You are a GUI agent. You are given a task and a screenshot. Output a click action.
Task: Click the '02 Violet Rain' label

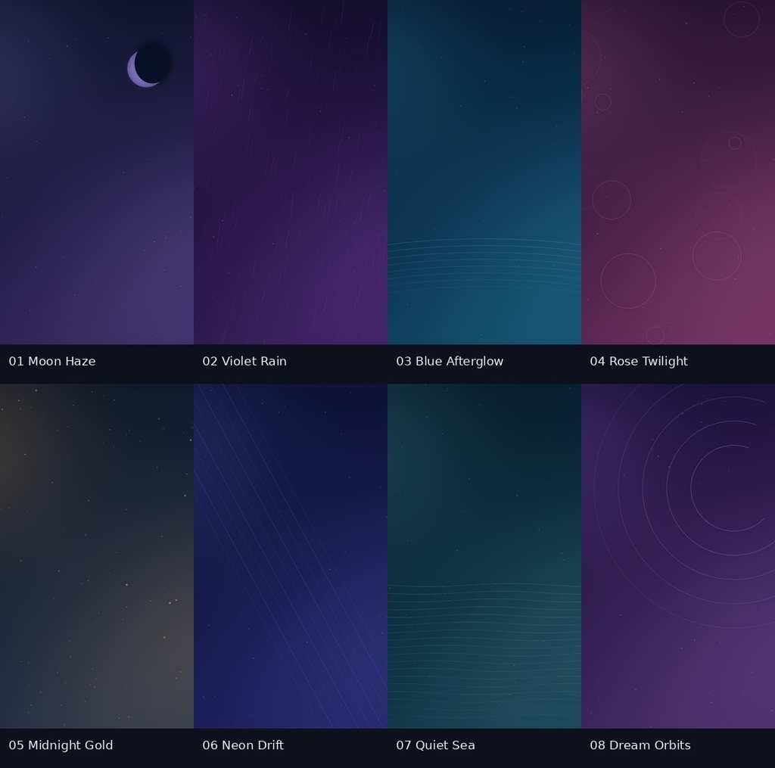[x=244, y=361]
